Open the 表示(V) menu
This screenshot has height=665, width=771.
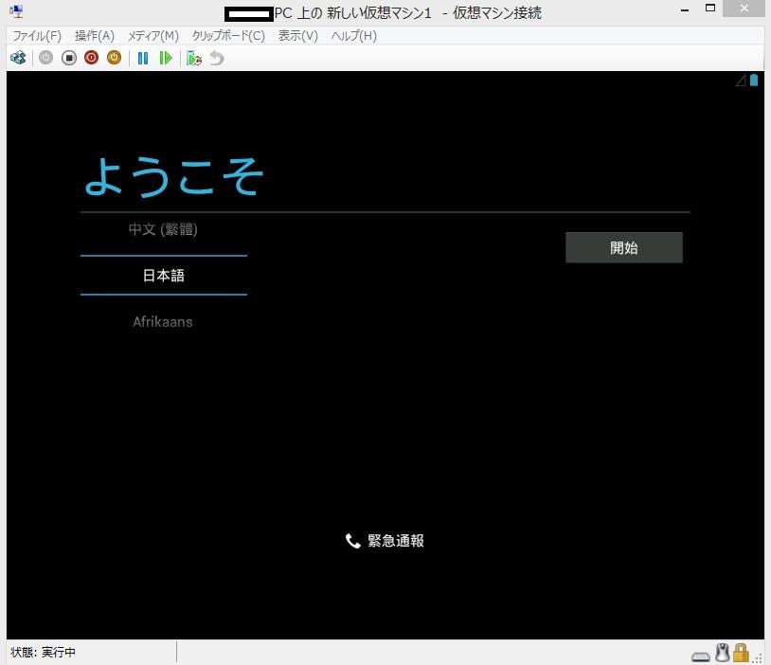298,36
